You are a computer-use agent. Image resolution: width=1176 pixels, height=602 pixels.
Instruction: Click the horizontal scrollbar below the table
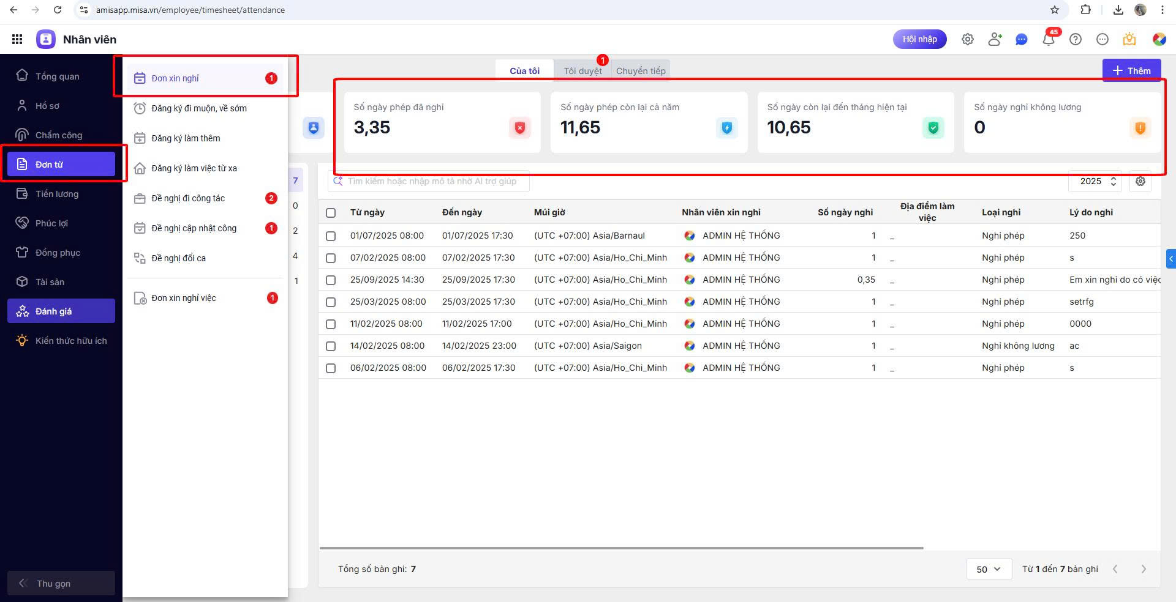[x=620, y=548]
